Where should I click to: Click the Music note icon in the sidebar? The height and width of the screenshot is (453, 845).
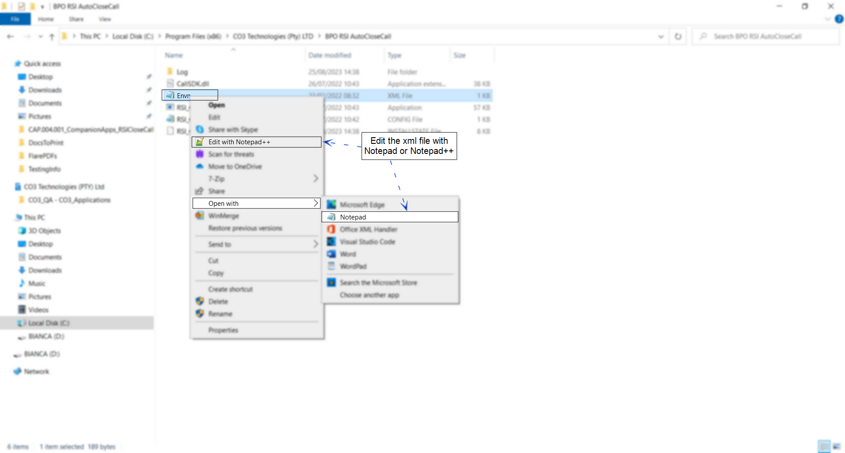22,283
